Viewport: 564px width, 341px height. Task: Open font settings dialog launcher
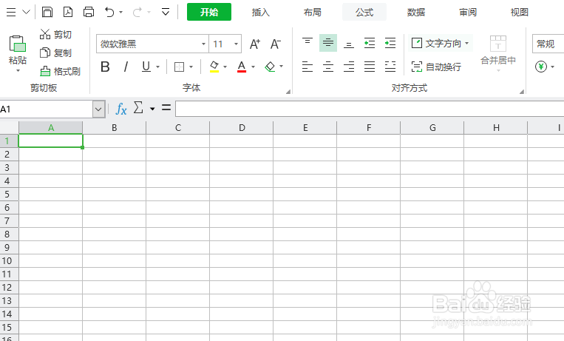tap(288, 92)
